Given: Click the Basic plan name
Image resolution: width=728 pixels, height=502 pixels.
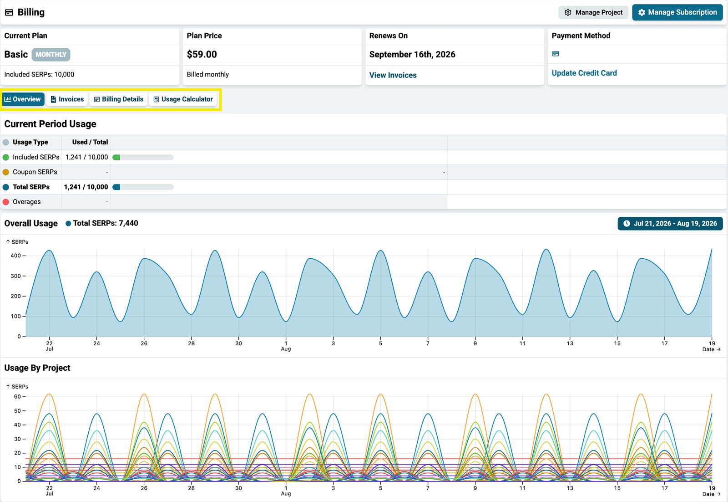Looking at the screenshot, I should (x=16, y=55).
